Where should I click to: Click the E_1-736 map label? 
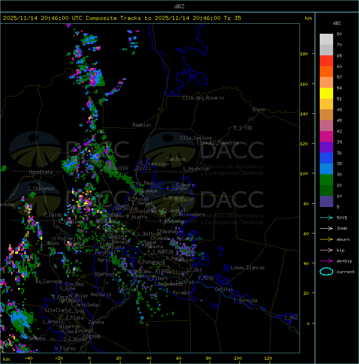(243, 128)
